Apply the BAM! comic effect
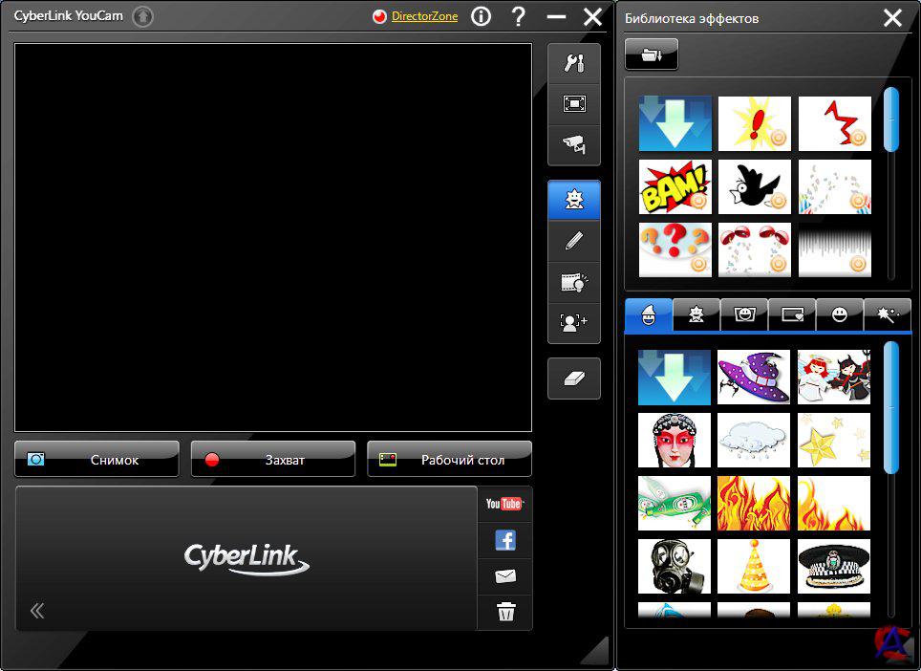The height and width of the screenshot is (671, 921). click(x=675, y=186)
